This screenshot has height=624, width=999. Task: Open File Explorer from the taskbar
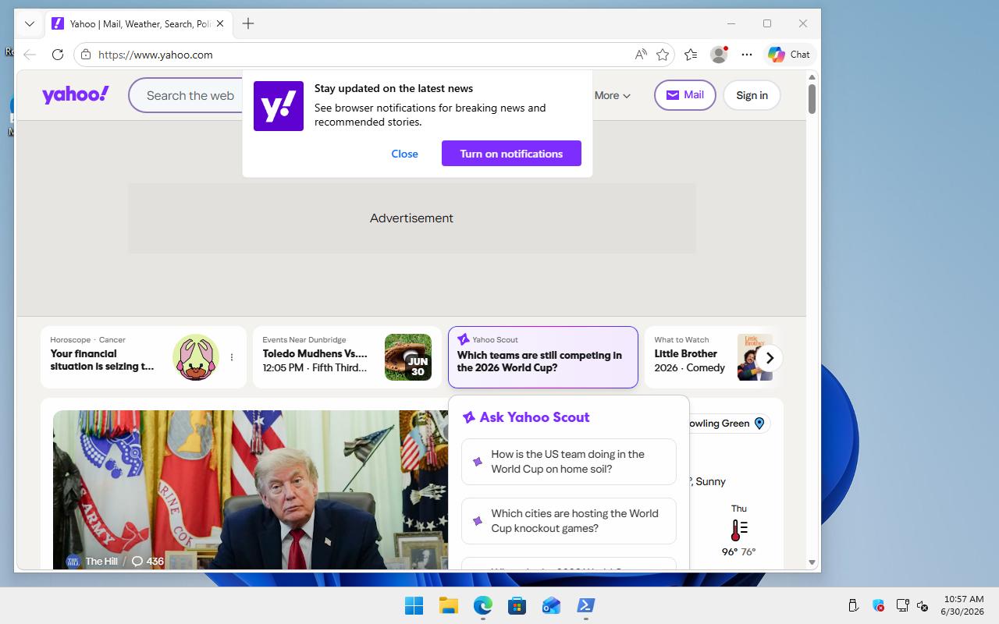pyautogui.click(x=448, y=605)
